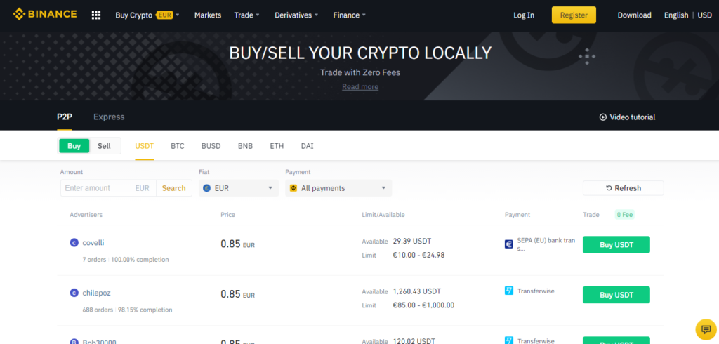Click chilepoz's Transferwise payment icon
Viewport: 719px width, 344px height.
[x=508, y=291]
